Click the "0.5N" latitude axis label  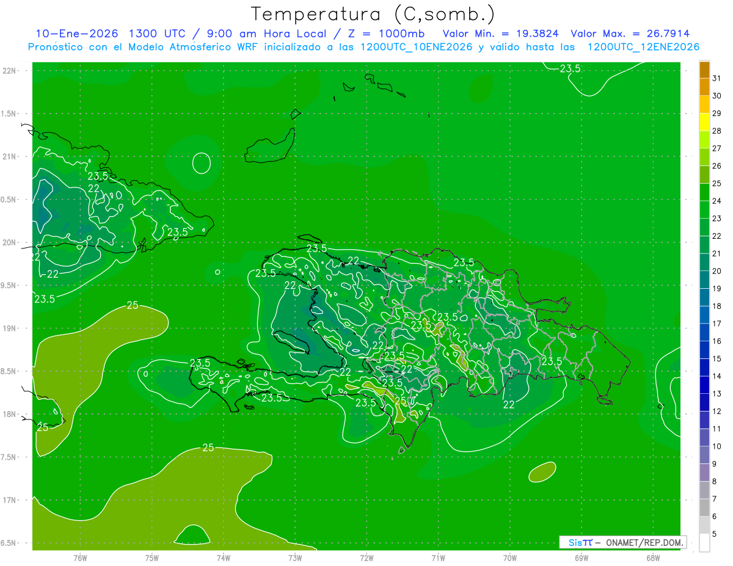9,200
